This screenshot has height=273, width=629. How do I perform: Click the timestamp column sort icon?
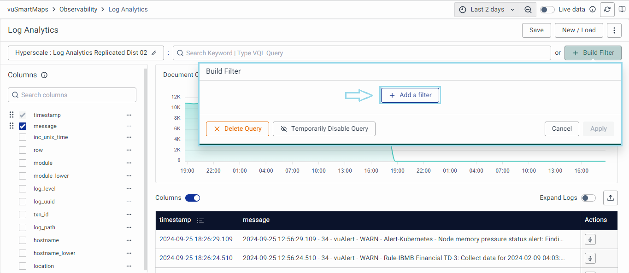pos(200,221)
